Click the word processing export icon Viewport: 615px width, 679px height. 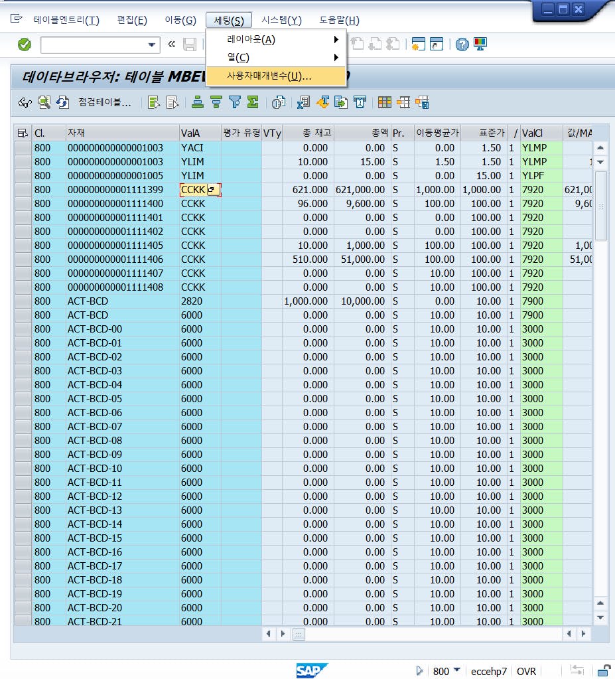322,103
